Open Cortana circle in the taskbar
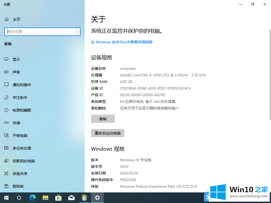The image size is (271, 203). click(x=19, y=198)
